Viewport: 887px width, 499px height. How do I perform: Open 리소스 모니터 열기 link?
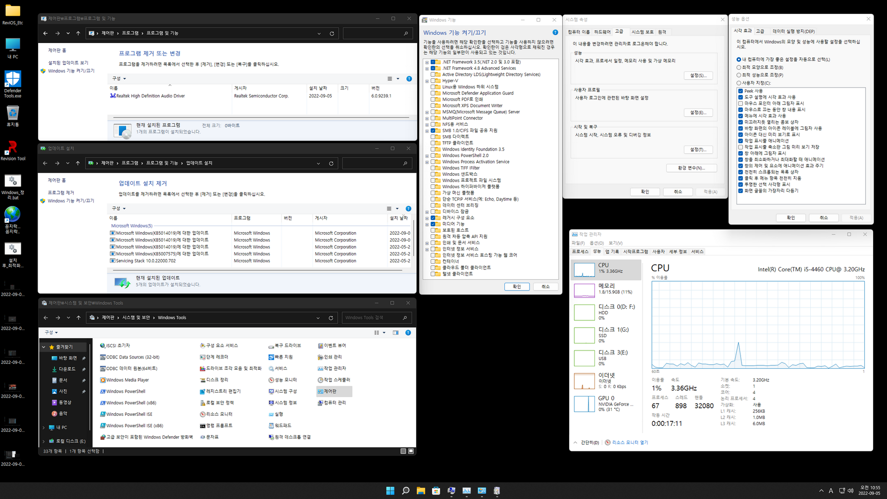pos(630,443)
